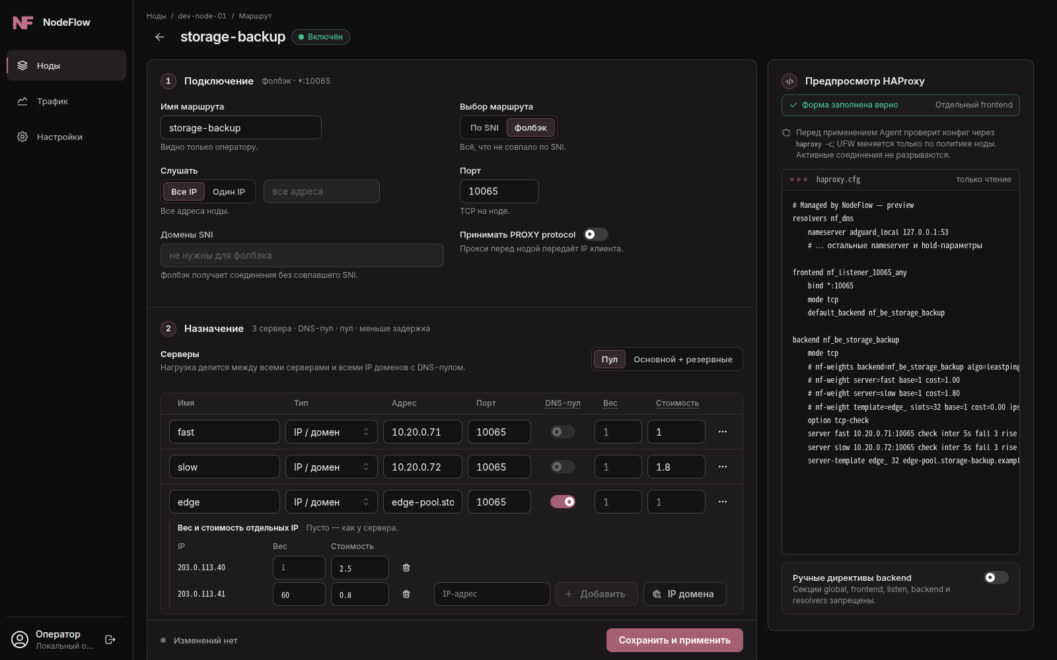Click the Оператор user avatar icon
Image resolution: width=1057 pixels, height=660 pixels.
click(x=20, y=640)
